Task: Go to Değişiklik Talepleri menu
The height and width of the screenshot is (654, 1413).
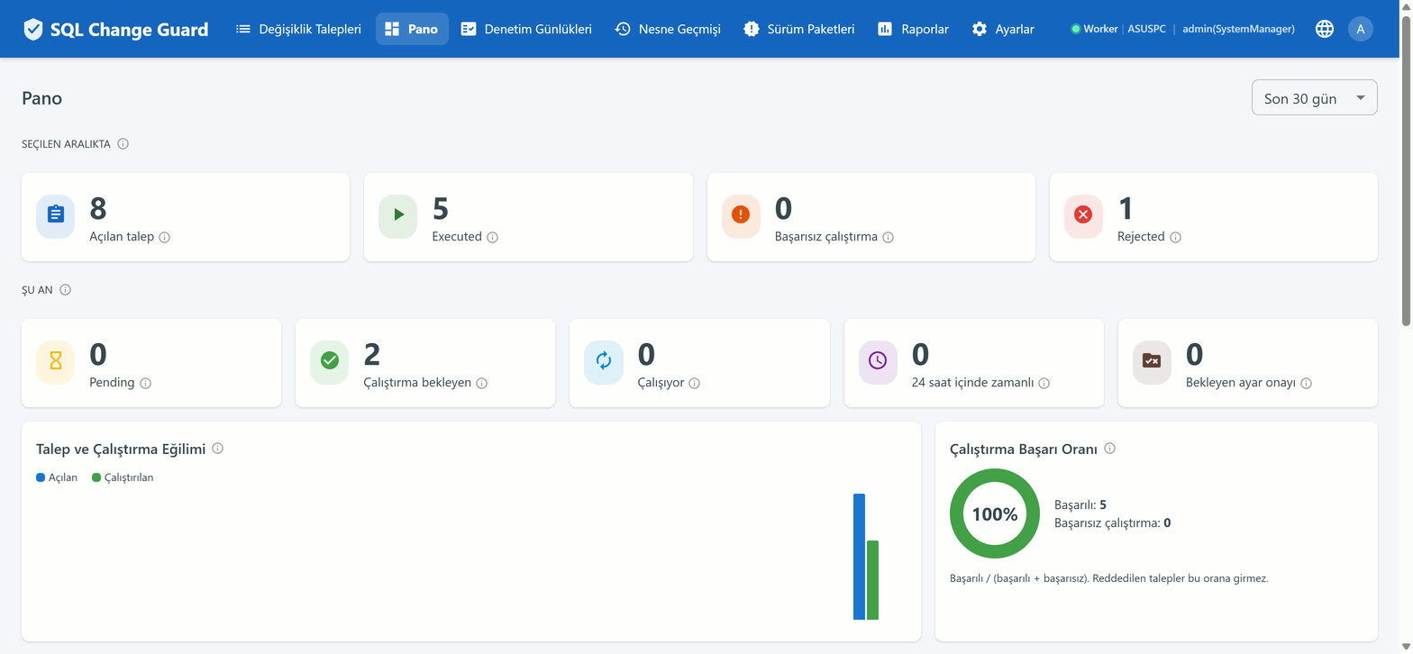Action: pyautogui.click(x=298, y=29)
